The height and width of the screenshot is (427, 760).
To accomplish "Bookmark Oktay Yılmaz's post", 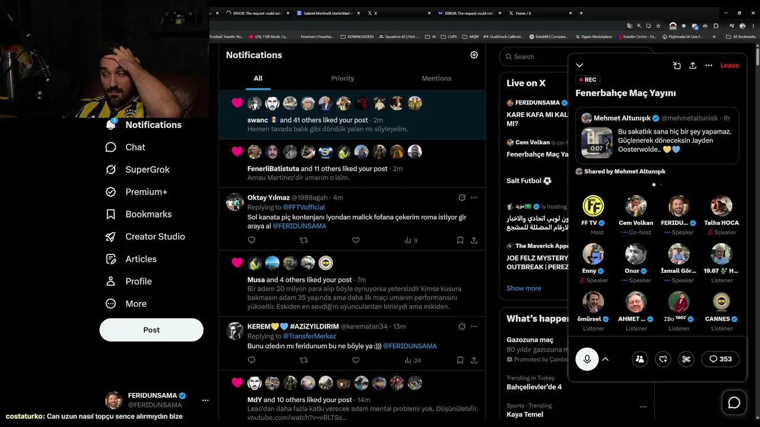I will click(x=460, y=240).
